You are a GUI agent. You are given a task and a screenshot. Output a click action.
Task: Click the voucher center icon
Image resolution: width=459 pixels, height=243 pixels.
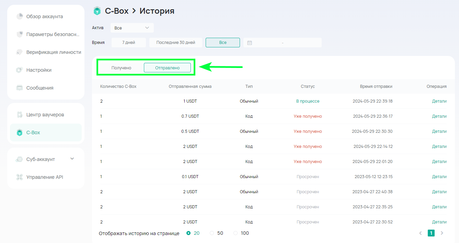20,115
